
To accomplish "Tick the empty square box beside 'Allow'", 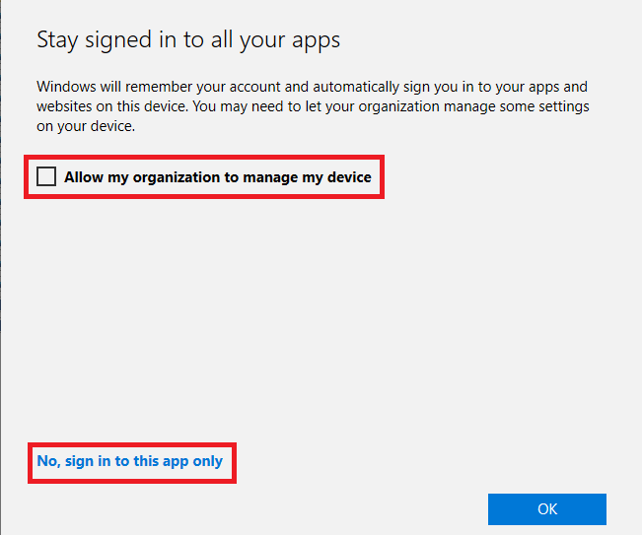I will 46,176.
